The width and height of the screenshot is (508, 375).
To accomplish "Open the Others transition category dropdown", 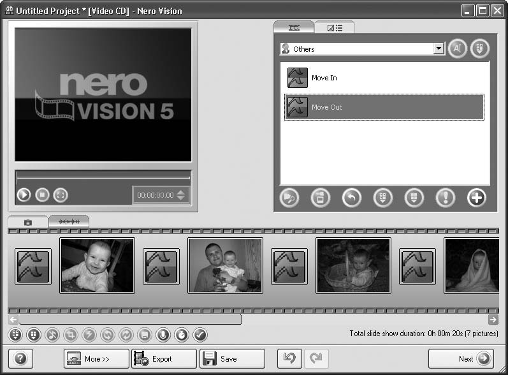I will click(x=438, y=49).
